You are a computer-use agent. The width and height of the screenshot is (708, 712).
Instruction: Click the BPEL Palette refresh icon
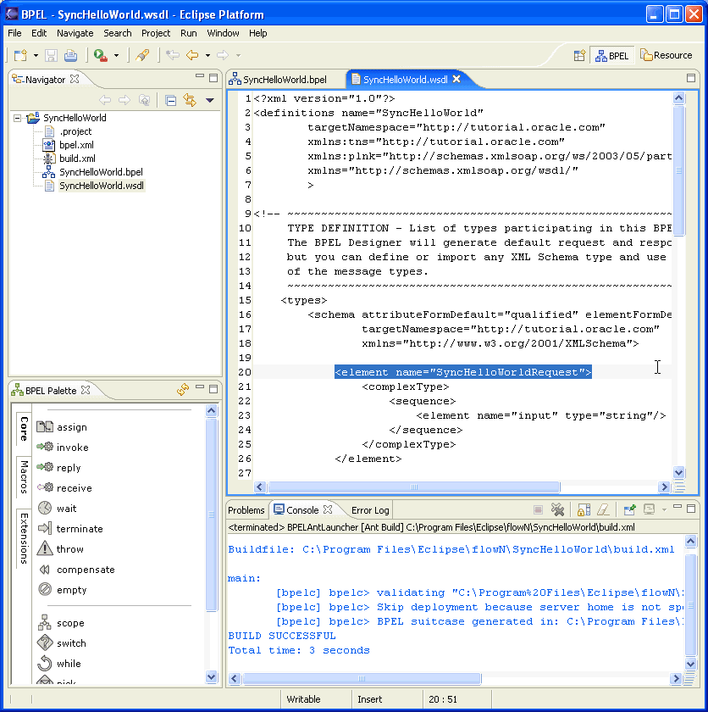tap(183, 390)
